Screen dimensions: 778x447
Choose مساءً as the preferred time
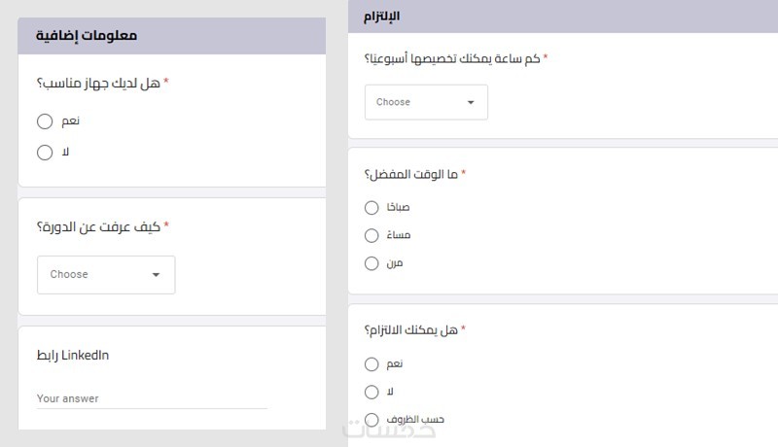(371, 235)
